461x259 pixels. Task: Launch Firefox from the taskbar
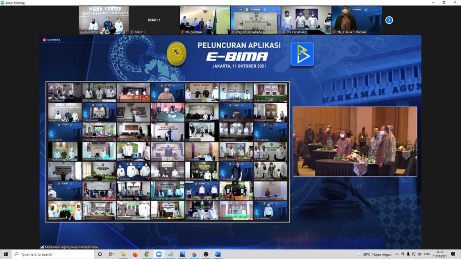tap(135, 254)
